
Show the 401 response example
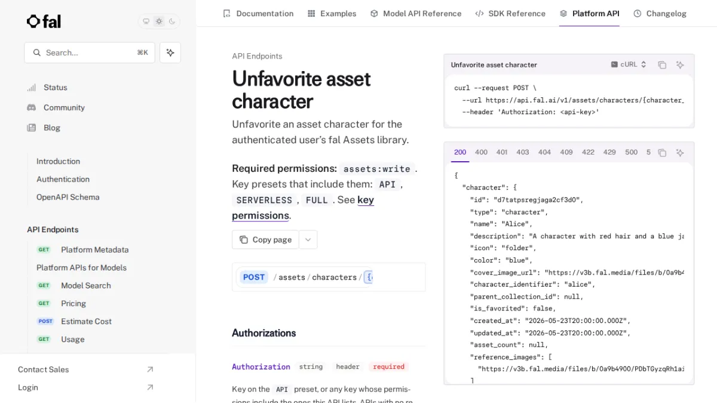coord(502,152)
